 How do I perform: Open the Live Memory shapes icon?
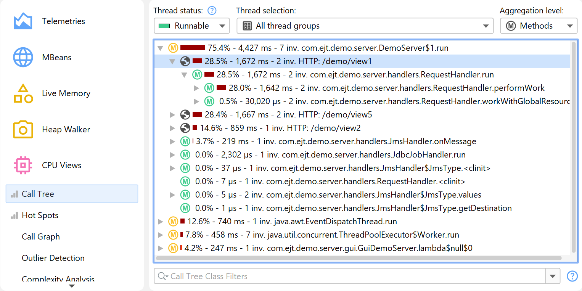click(x=23, y=93)
